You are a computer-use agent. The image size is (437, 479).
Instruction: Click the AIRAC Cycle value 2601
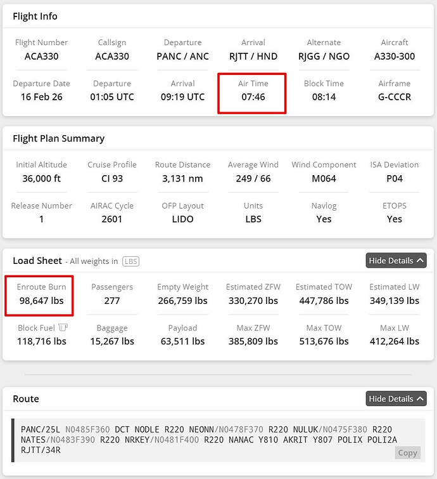[112, 219]
